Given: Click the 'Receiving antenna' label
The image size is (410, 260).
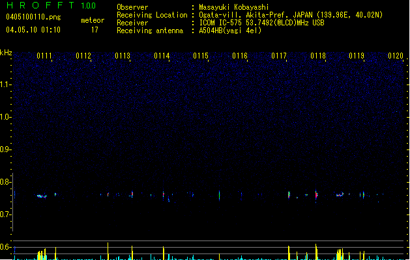Looking at the screenshot, I should pyautogui.click(x=150, y=31).
